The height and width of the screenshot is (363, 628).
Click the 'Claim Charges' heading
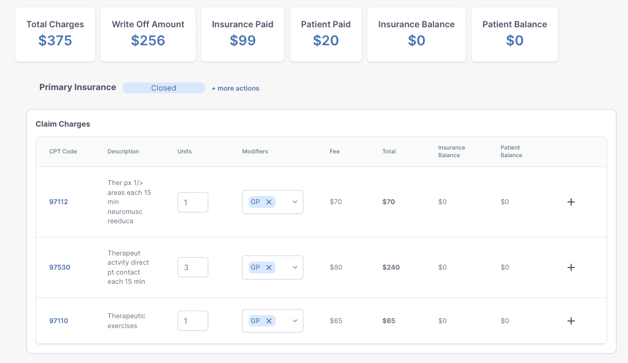[x=63, y=124]
